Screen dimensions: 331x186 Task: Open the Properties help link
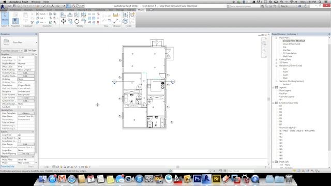click(8, 166)
